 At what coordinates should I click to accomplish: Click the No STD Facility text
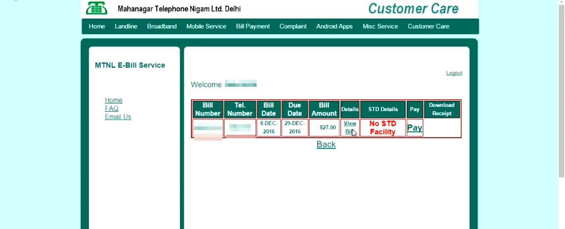pos(383,128)
